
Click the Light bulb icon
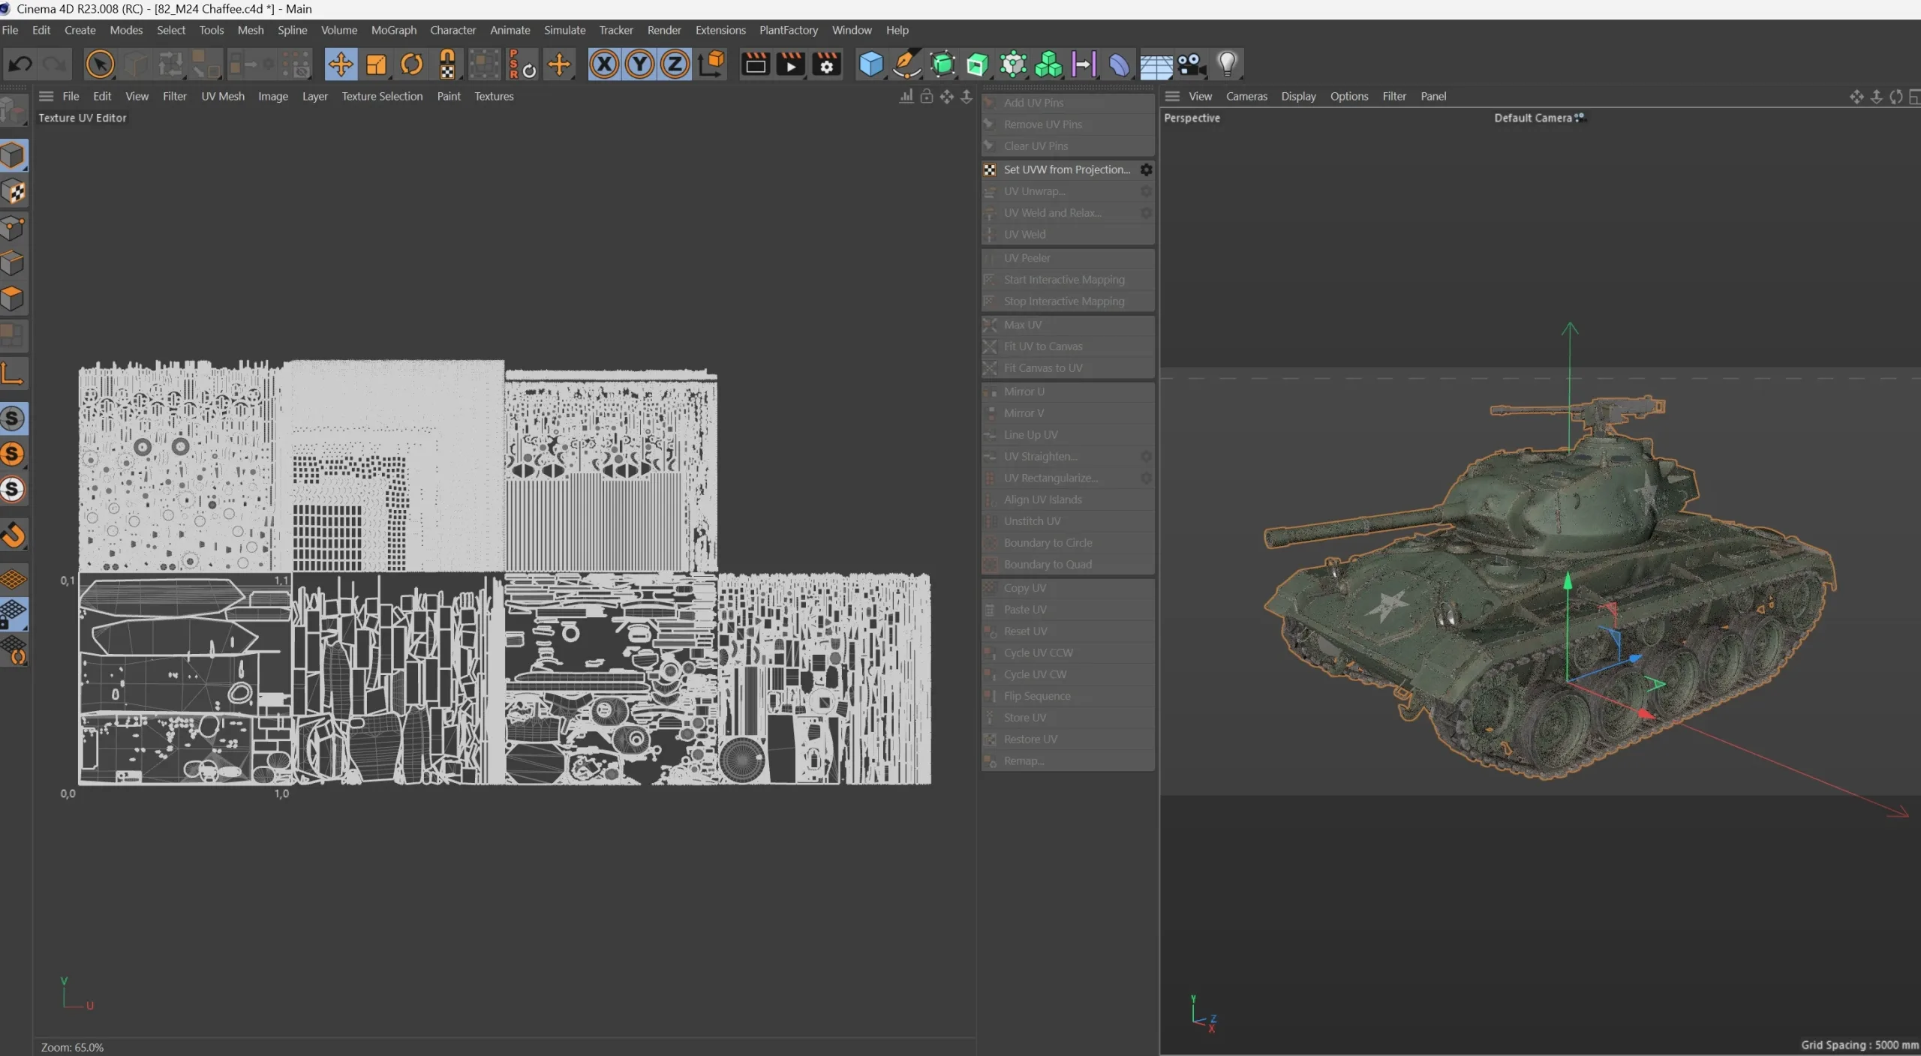pos(1227,64)
